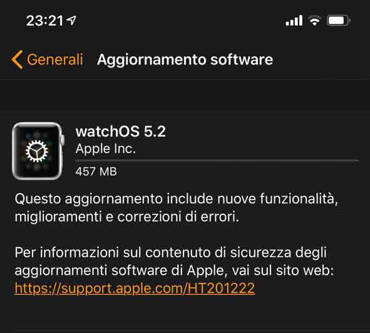This screenshot has width=370, height=333.
Task: Tap the orange back chevron arrow
Action: [x=17, y=60]
